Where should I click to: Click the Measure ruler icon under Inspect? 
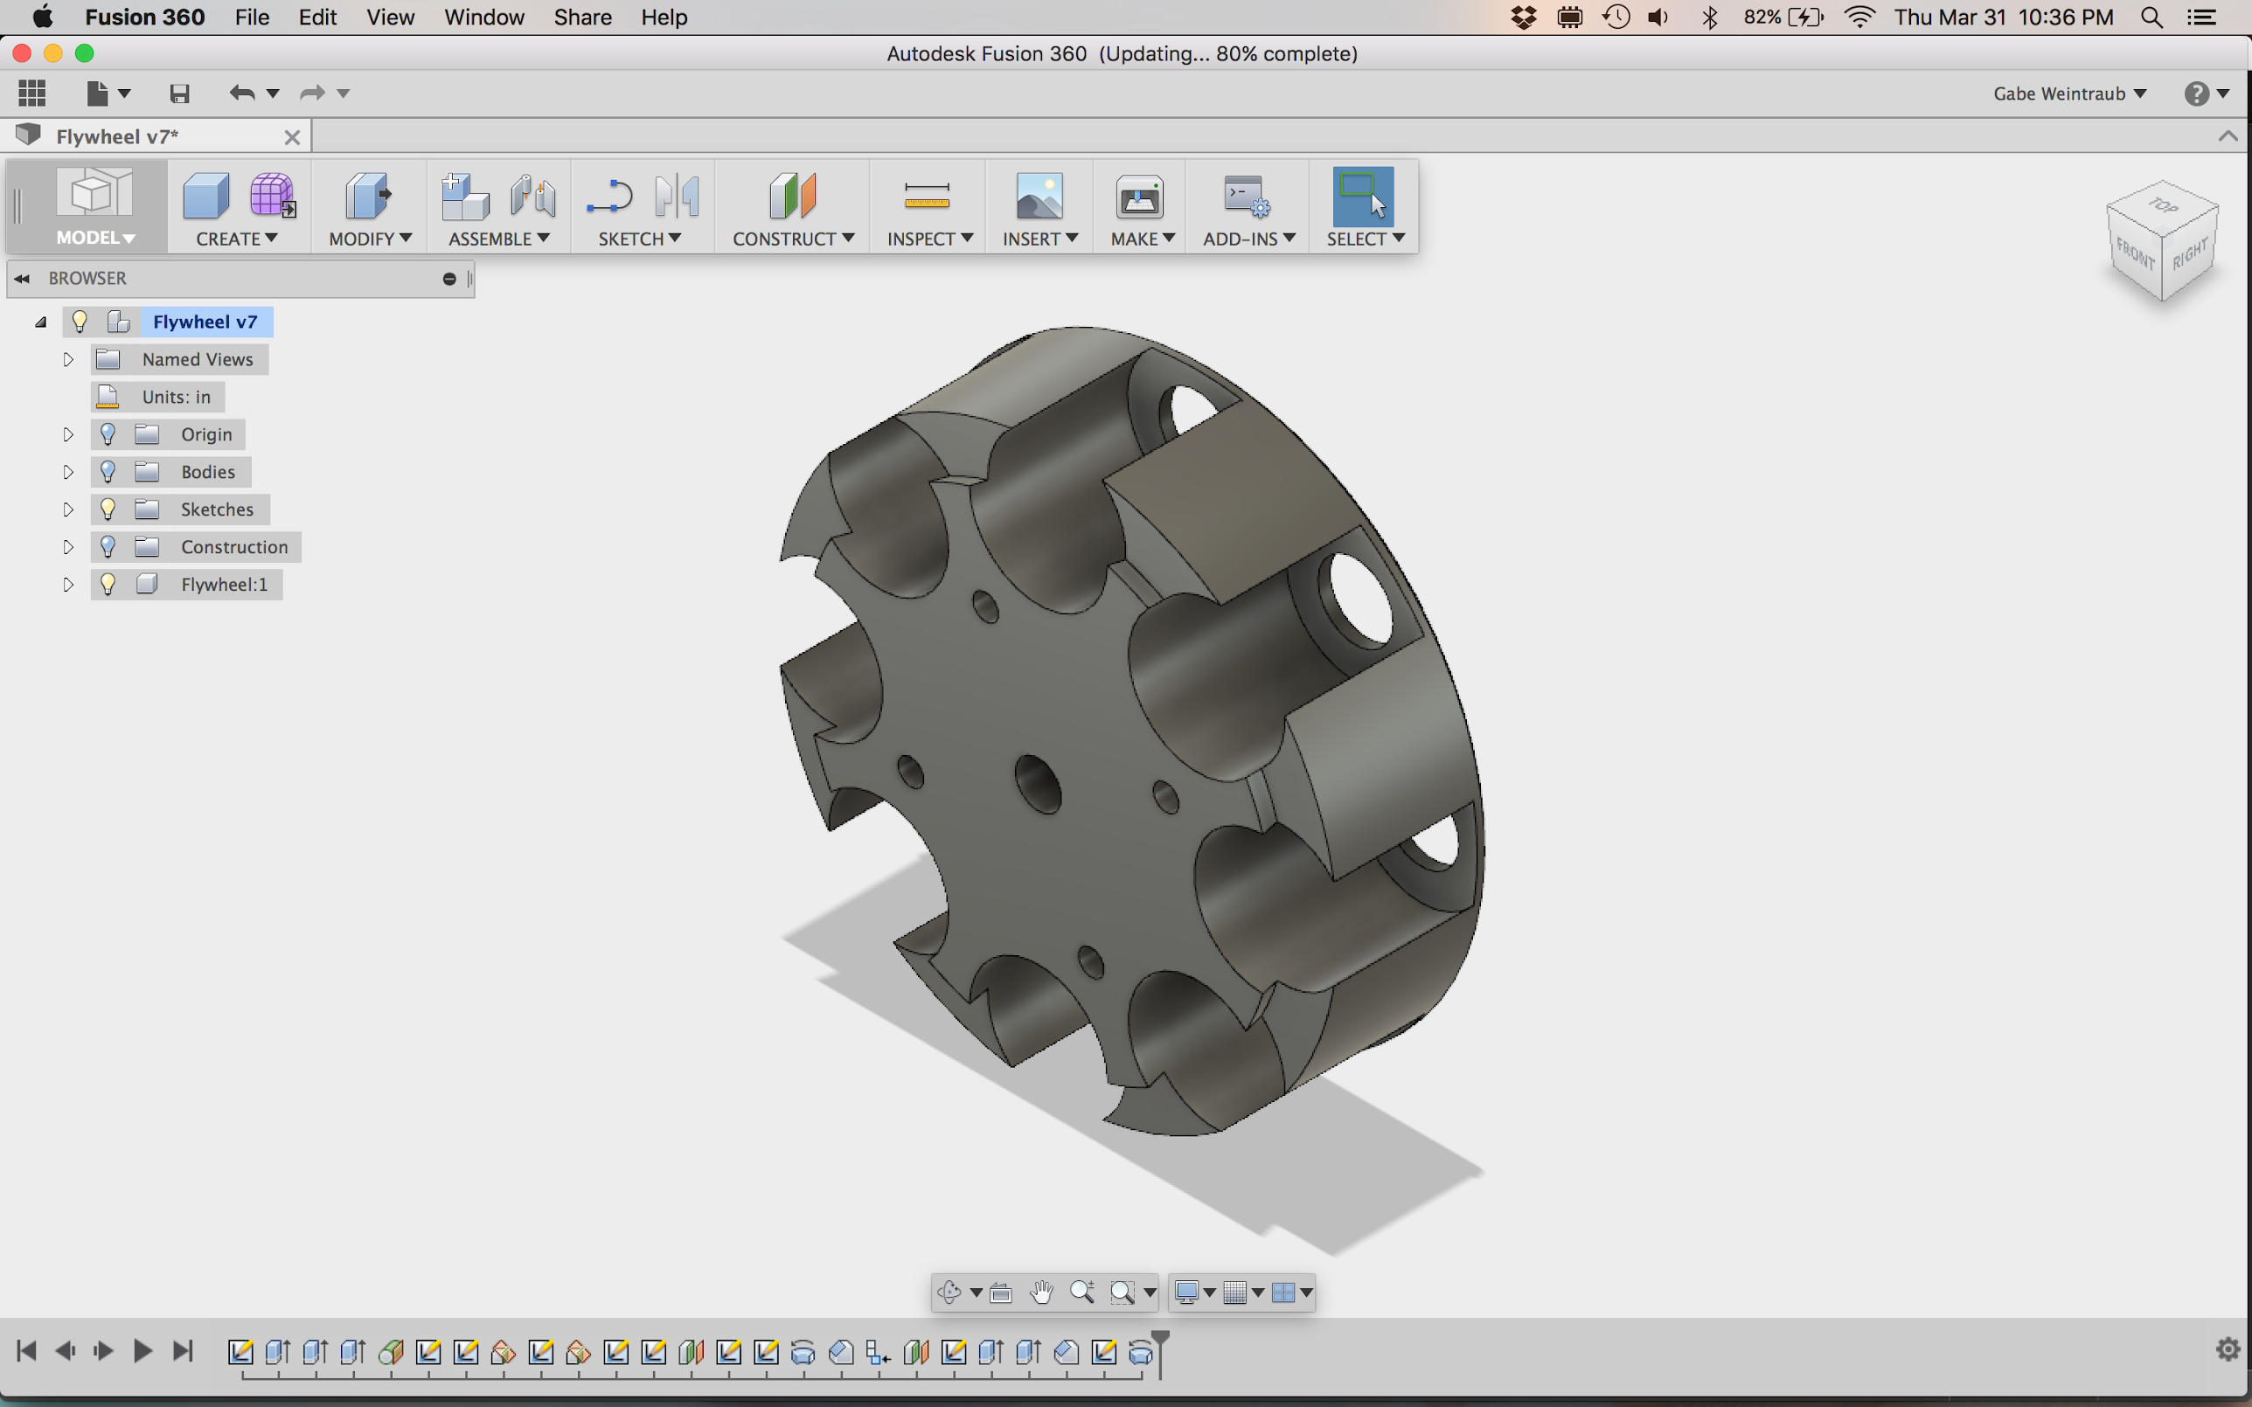[x=927, y=196]
